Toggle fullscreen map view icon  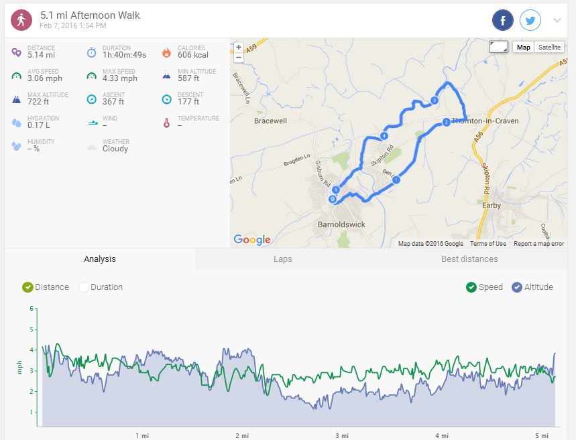[x=498, y=47]
